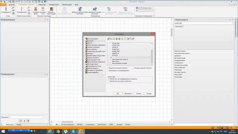This screenshot has width=238, height=134.
Task: Open Internet Explorer from the taskbar
Action: pos(50,131)
